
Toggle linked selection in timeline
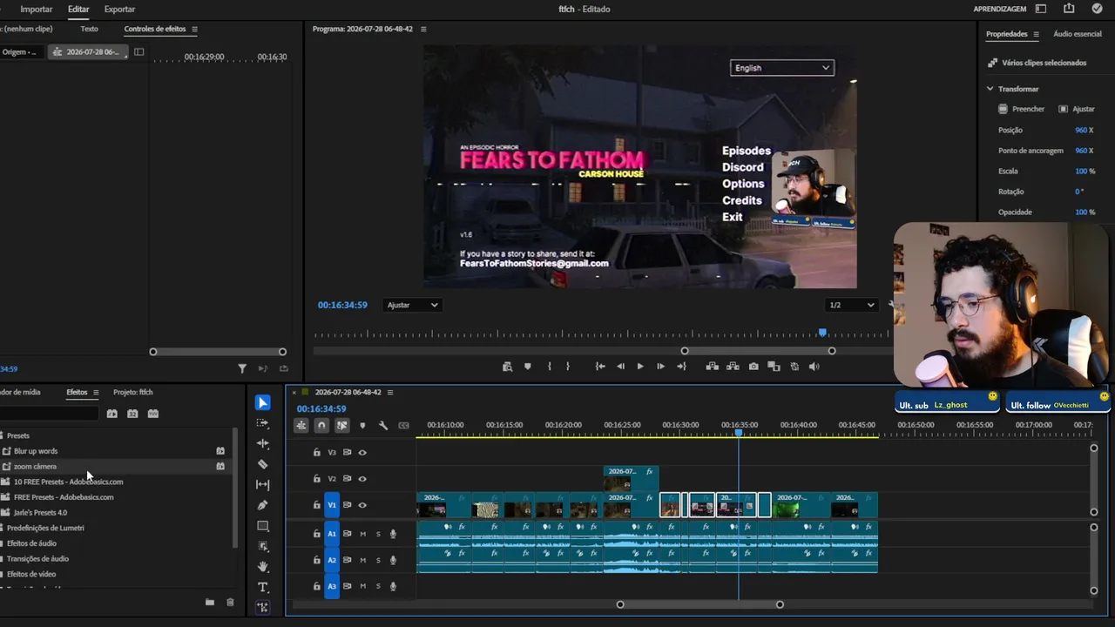tap(341, 426)
